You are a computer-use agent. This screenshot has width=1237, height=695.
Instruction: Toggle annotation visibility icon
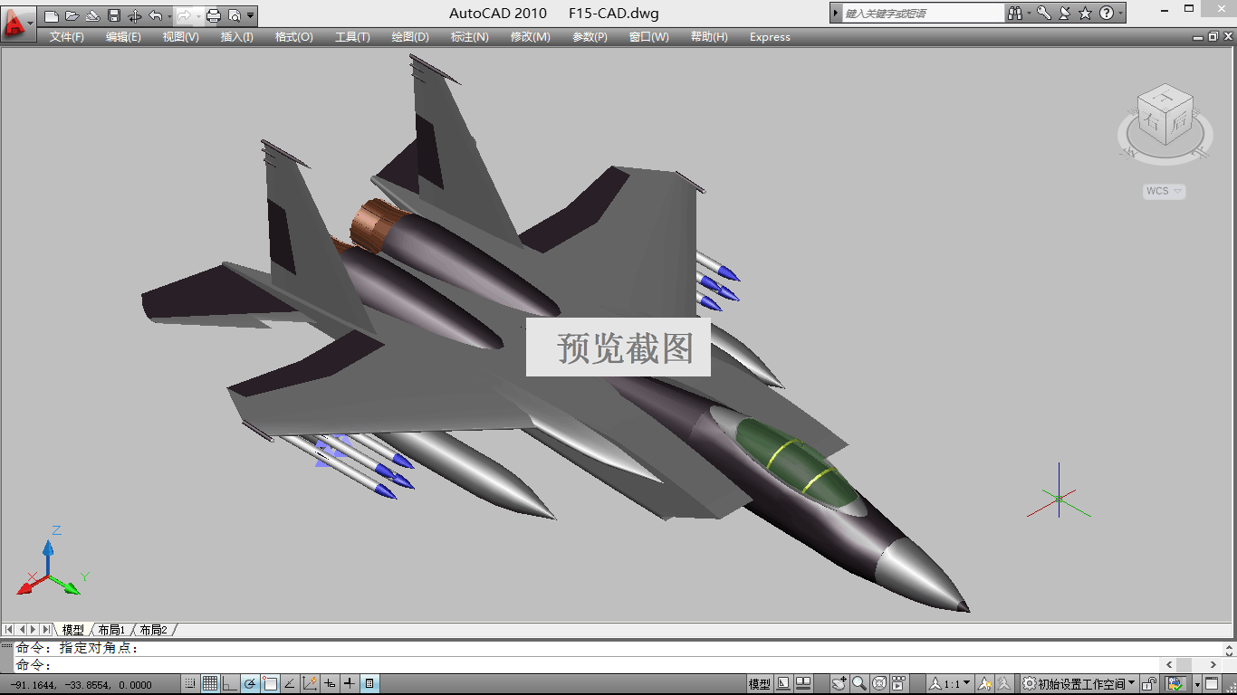click(984, 684)
